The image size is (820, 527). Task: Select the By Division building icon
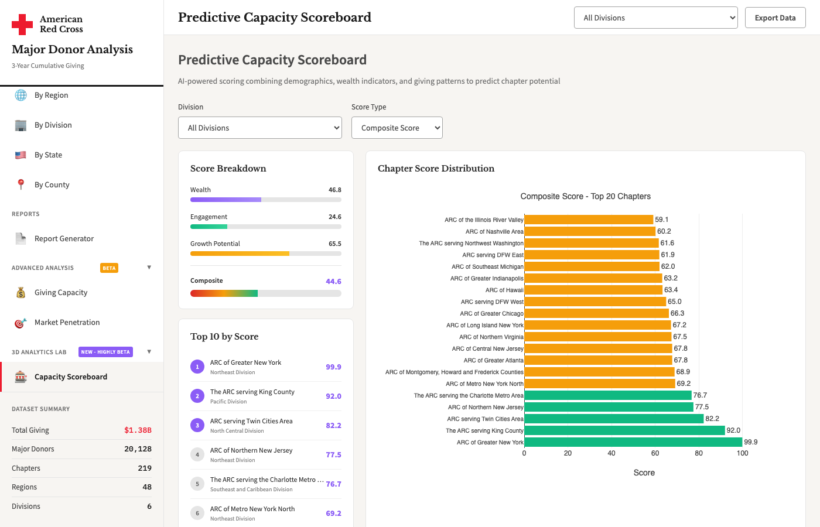coord(21,125)
